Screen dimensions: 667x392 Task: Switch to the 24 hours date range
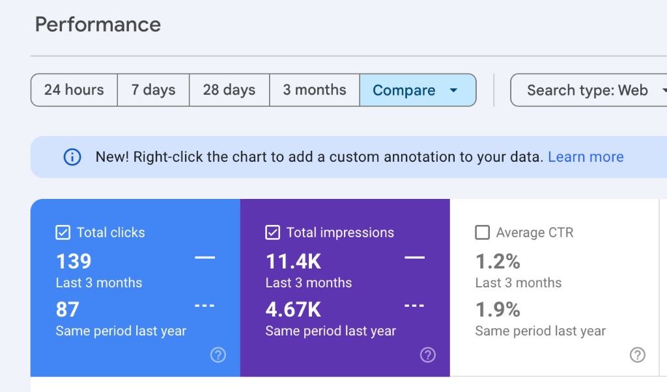[x=74, y=90]
